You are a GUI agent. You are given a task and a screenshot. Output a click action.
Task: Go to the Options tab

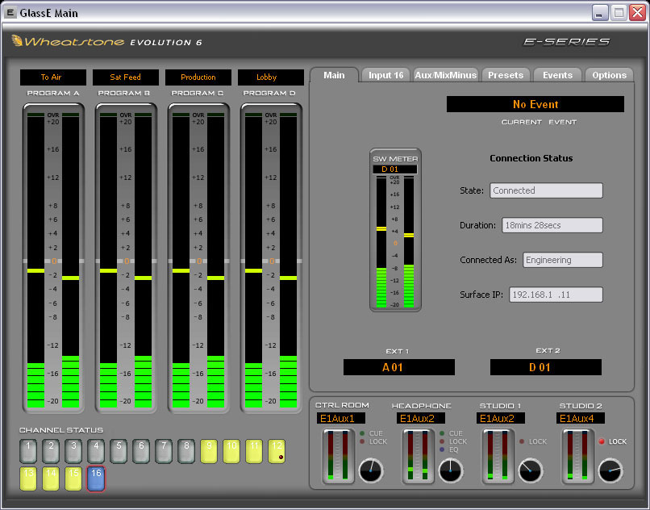point(609,75)
